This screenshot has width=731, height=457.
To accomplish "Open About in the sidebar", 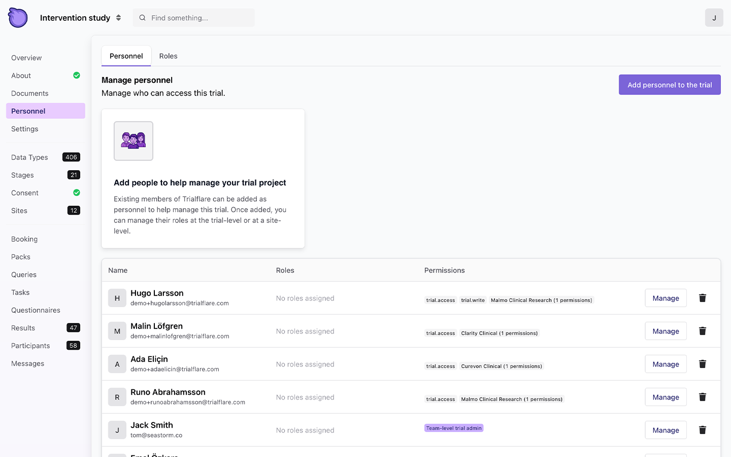I will point(46,76).
